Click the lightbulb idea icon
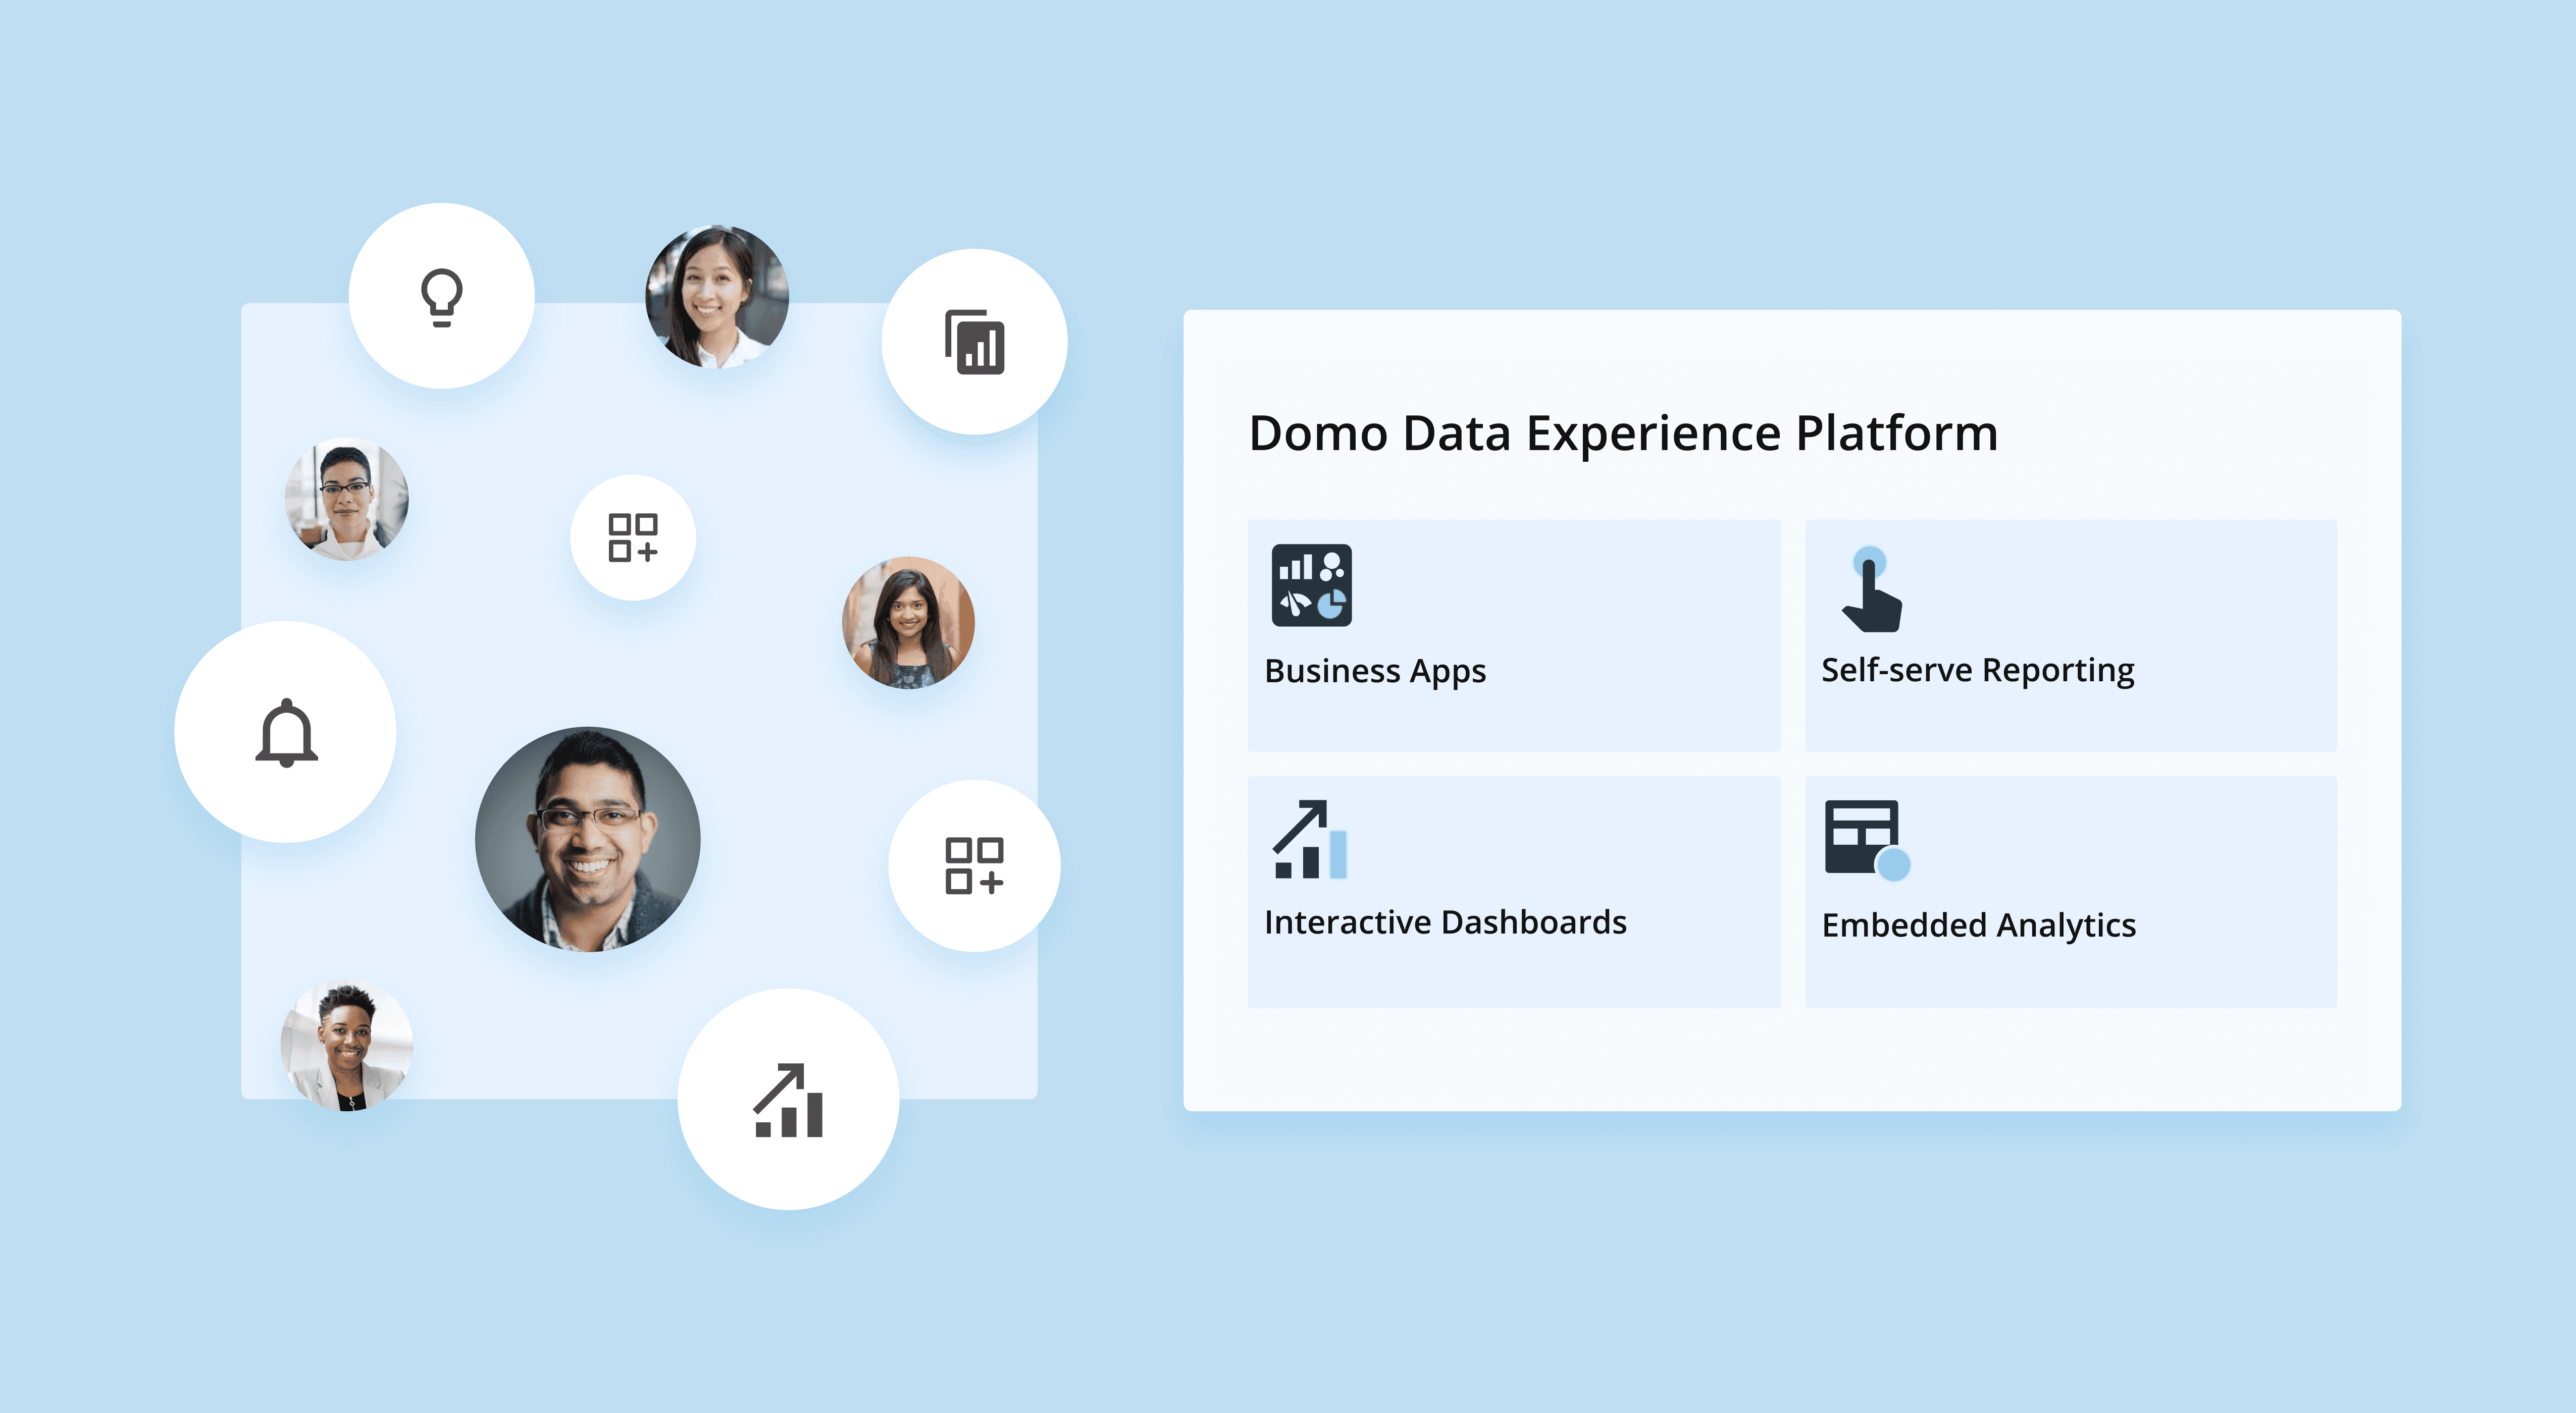Image resolution: width=2576 pixels, height=1413 pixels. [x=441, y=297]
